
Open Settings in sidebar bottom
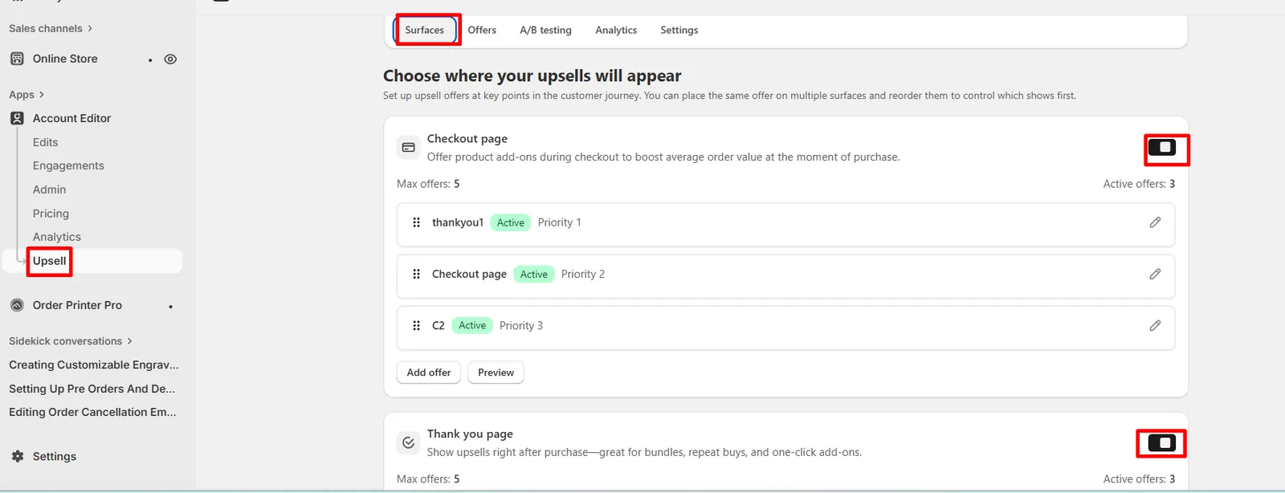(55, 456)
